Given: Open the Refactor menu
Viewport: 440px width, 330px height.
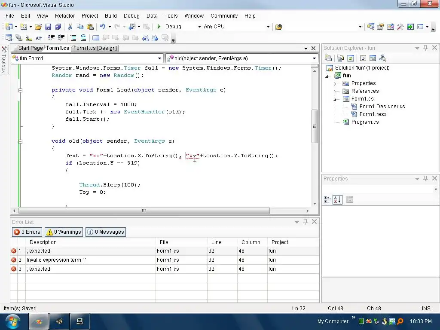Looking at the screenshot, I should (65, 16).
